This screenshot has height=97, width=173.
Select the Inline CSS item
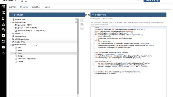click(x=19, y=33)
